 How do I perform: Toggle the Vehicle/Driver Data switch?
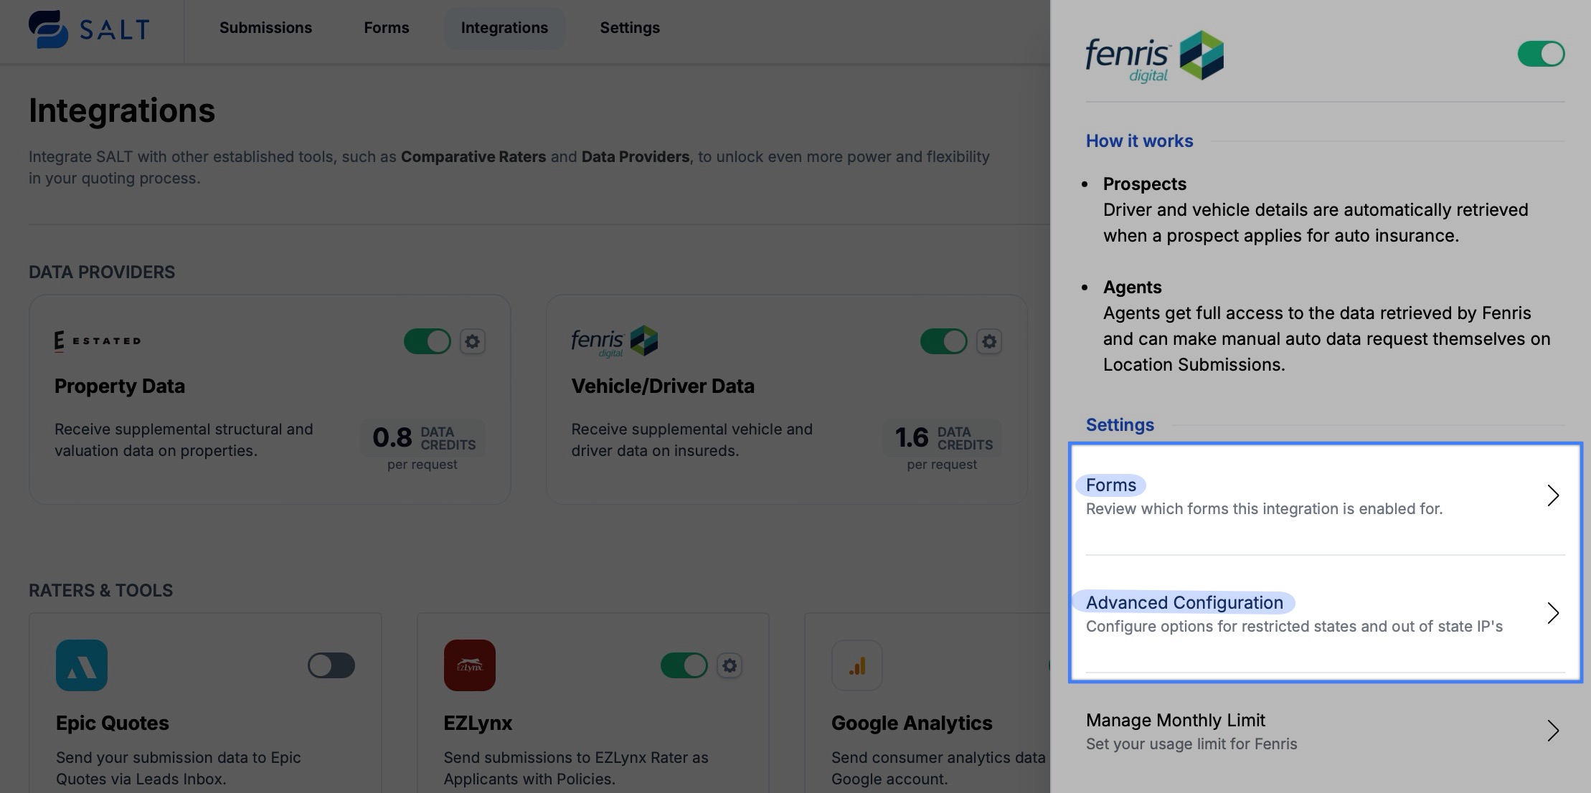[944, 341]
